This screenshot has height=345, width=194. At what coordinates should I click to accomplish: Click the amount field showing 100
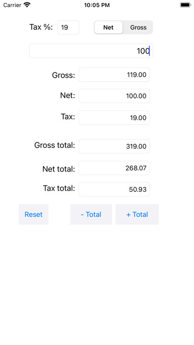pos(91,51)
